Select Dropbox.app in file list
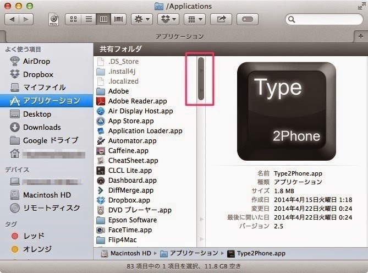This screenshot has height=273, width=368. (x=145, y=200)
